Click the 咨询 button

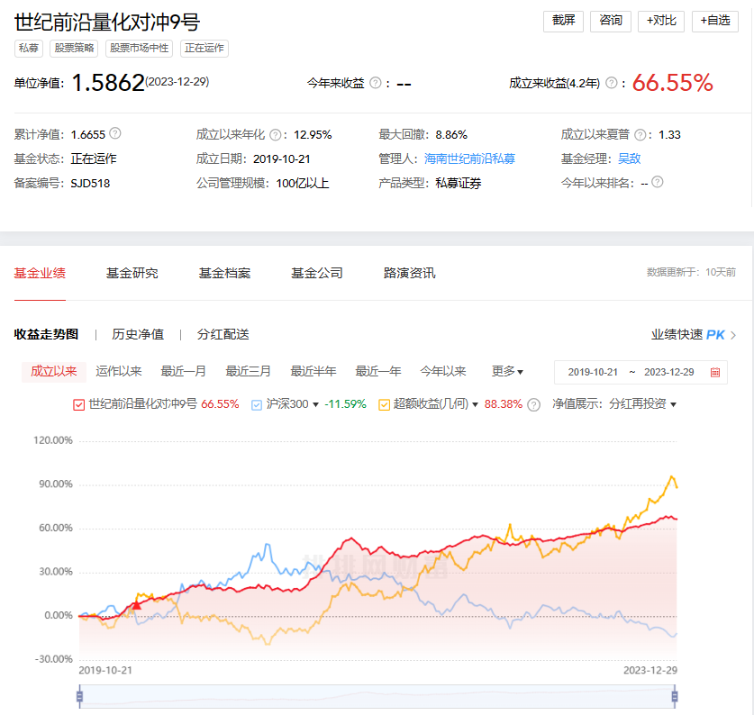pyautogui.click(x=610, y=21)
